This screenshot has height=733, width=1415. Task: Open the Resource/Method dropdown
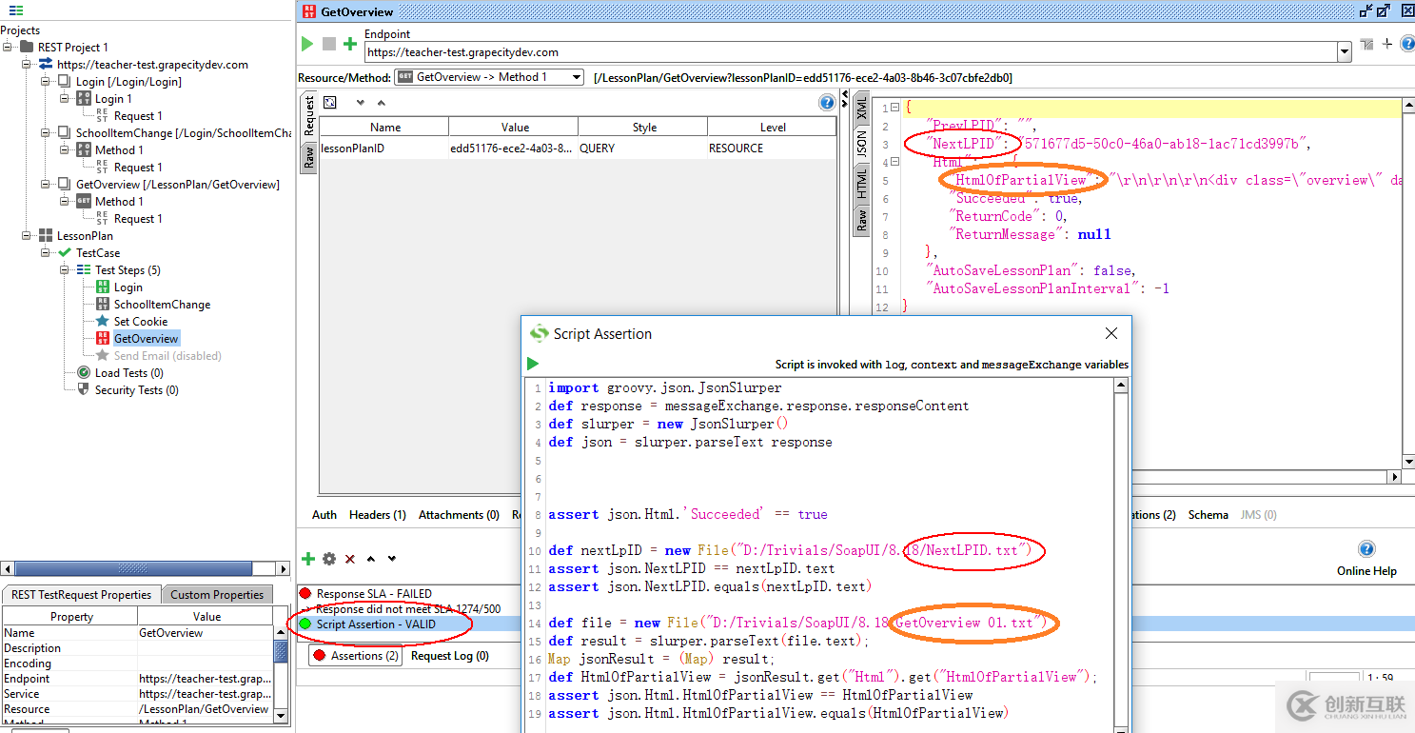coord(576,77)
